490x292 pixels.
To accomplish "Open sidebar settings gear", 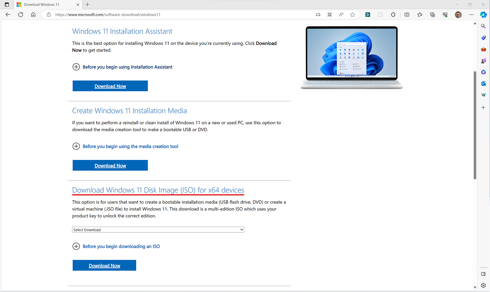I will coord(483,285).
